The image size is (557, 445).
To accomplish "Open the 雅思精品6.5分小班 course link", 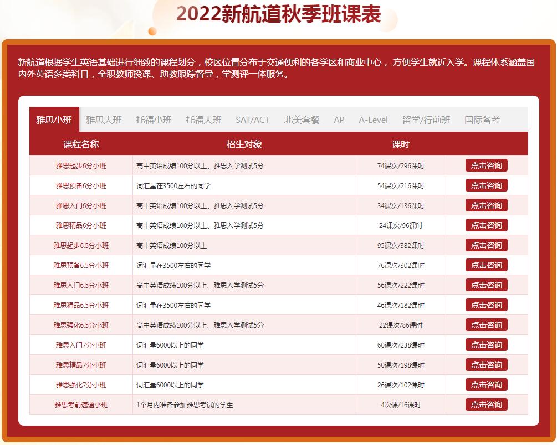I will coord(81,305).
